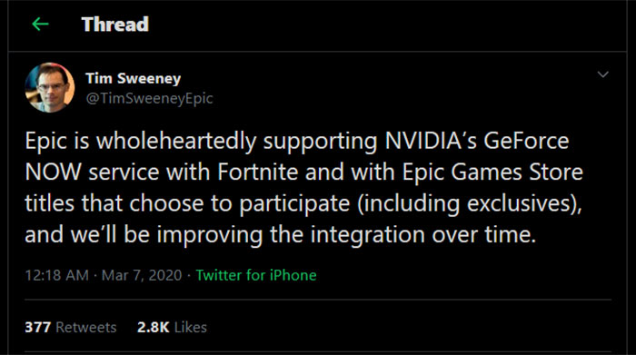The height and width of the screenshot is (355, 636).
Task: Click the 12:18 AM timestamp
Action: point(56,275)
